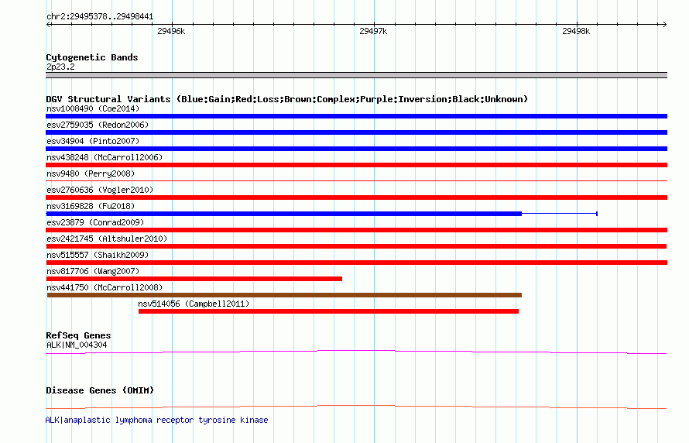
Task: Select the grey 2p23.2 cytogenetic band bar
Action: (x=356, y=75)
